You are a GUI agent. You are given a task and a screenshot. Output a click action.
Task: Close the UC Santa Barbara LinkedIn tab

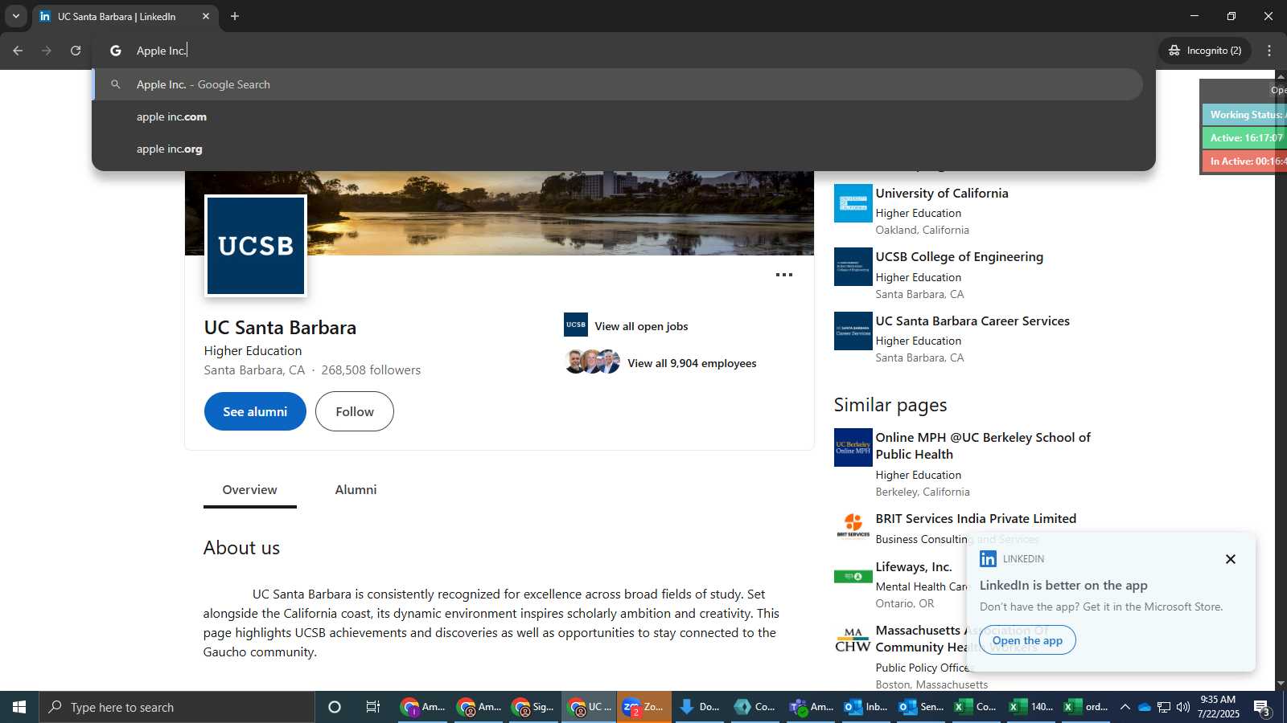tap(206, 16)
